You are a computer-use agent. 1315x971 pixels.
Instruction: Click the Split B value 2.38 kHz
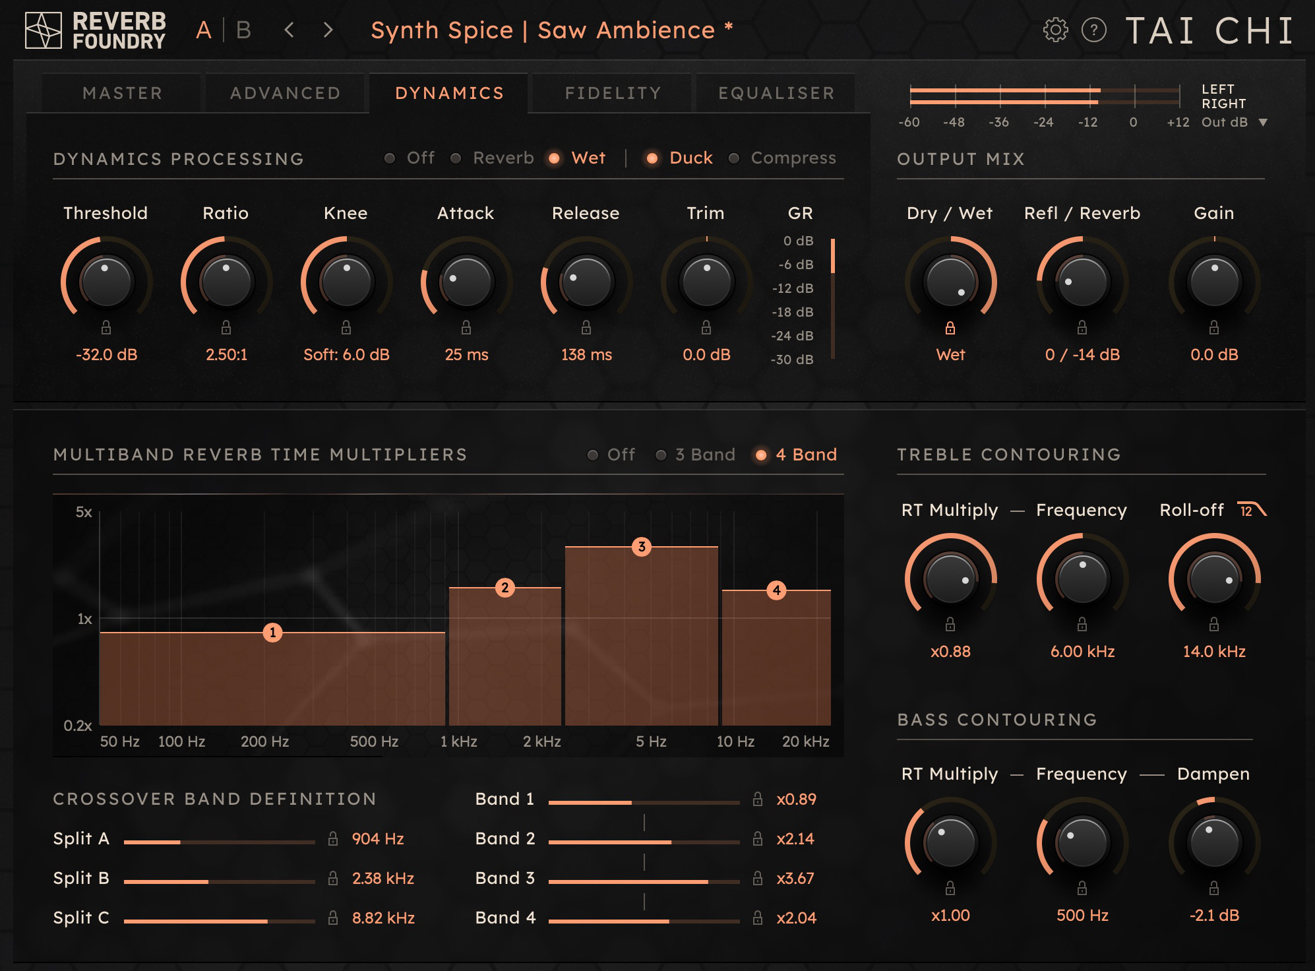click(x=383, y=879)
